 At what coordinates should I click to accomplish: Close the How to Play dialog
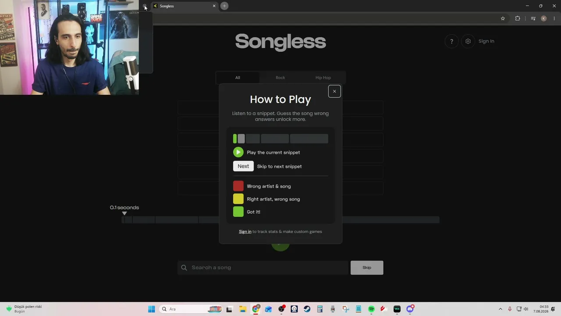(x=334, y=91)
